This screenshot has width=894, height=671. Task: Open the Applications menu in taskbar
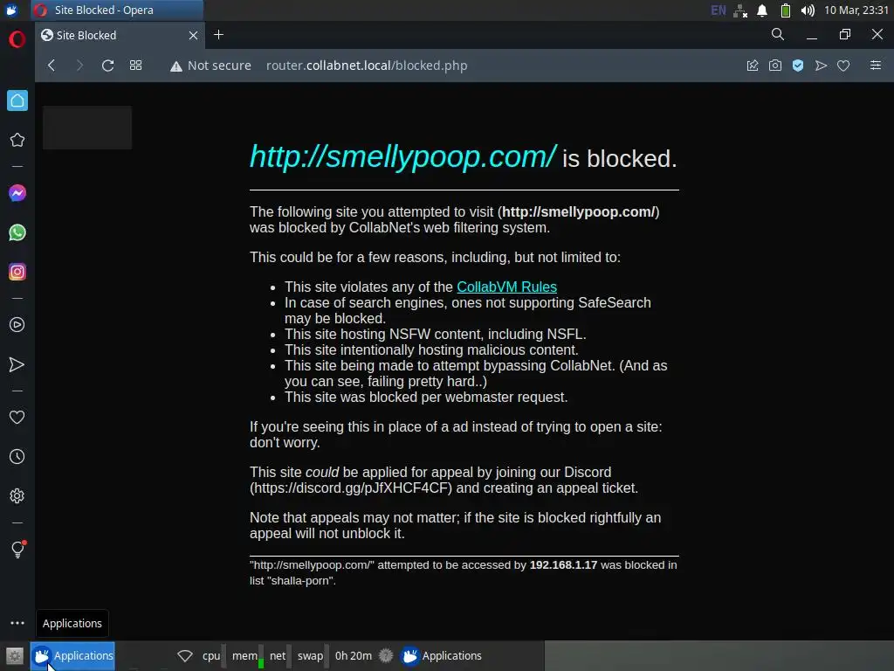click(x=73, y=655)
